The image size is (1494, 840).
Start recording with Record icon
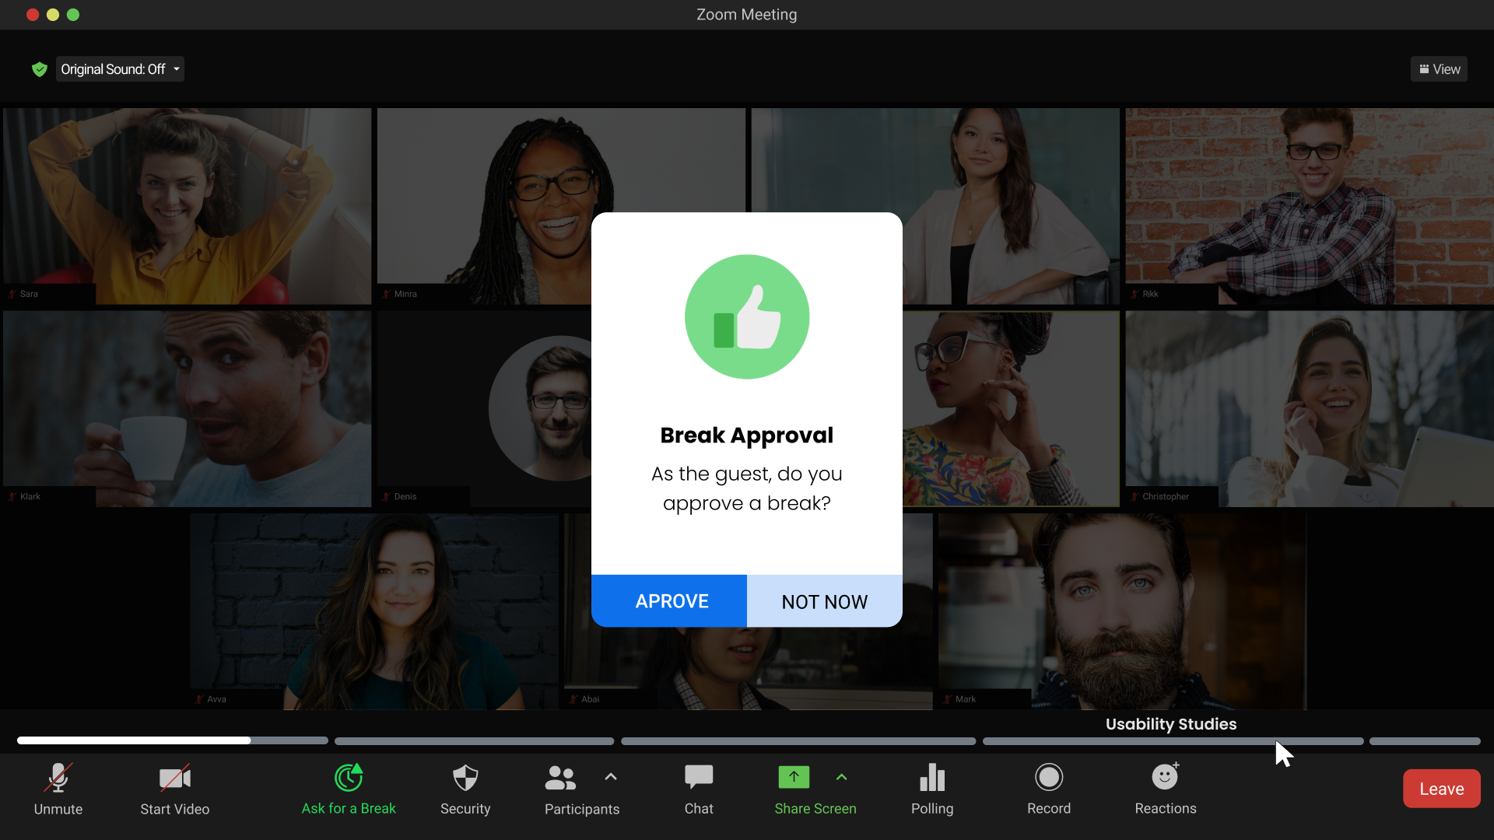point(1049,778)
